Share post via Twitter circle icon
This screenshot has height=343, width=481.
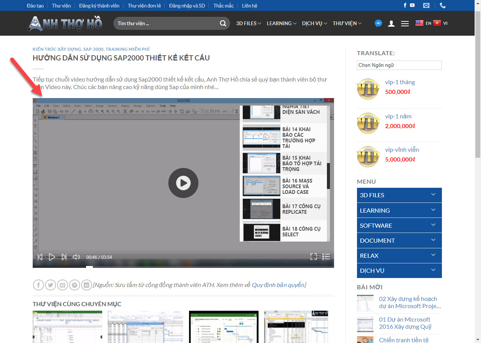[50, 285]
